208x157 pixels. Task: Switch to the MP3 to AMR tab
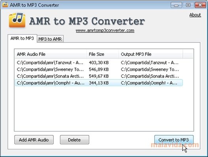pos(50,39)
